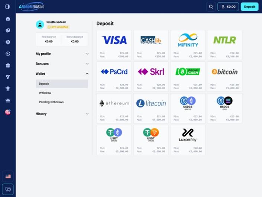Expand the History section
This screenshot has height=197, width=262.
click(62, 114)
